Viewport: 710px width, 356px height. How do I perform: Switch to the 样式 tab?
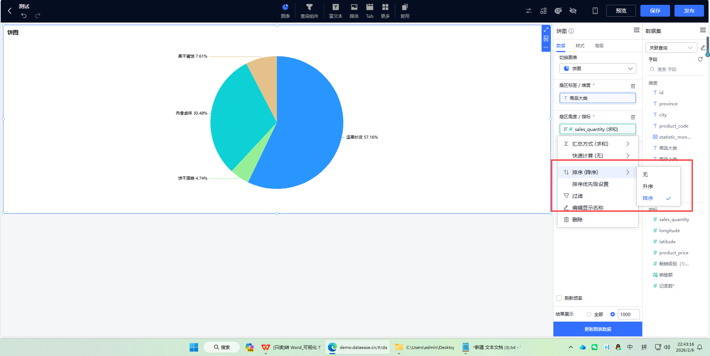point(580,46)
